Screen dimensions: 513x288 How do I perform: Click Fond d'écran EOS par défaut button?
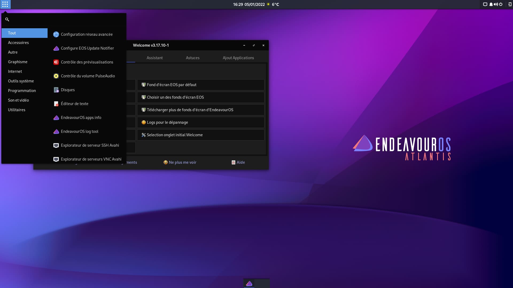201,85
